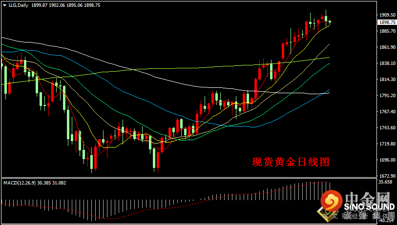Click the 1814.30 price axis label
397x225 pixels.
tap(387, 80)
